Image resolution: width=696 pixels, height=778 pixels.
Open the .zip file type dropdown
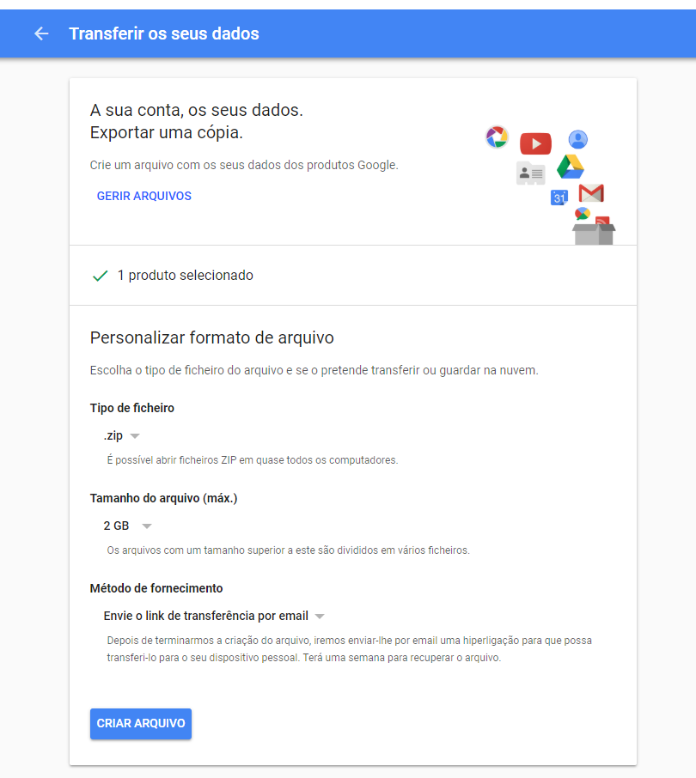pyautogui.click(x=121, y=436)
